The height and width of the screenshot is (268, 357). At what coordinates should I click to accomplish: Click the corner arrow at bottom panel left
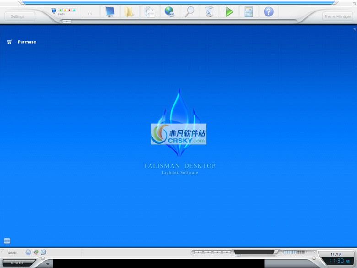(x=2, y=251)
